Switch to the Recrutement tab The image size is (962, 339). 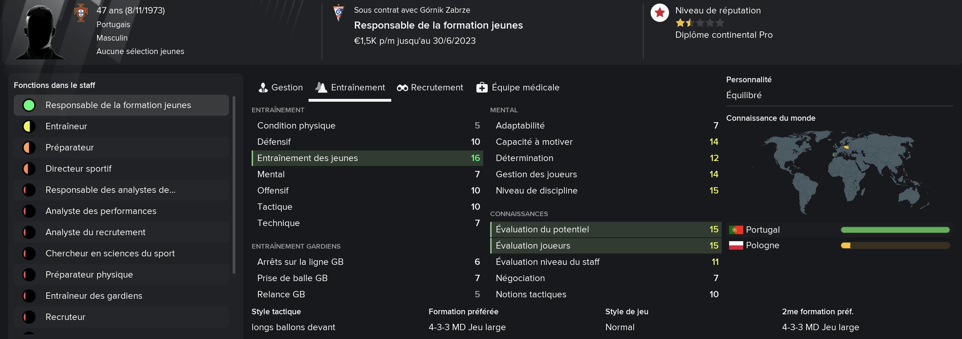[430, 88]
